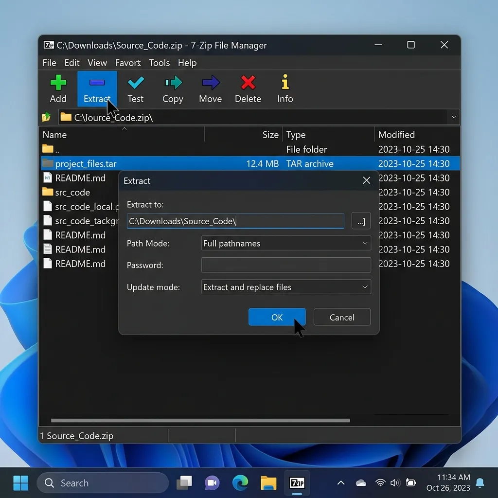Click the horizontal scrollbar in file list
The image size is (498, 498).
(x=200, y=420)
